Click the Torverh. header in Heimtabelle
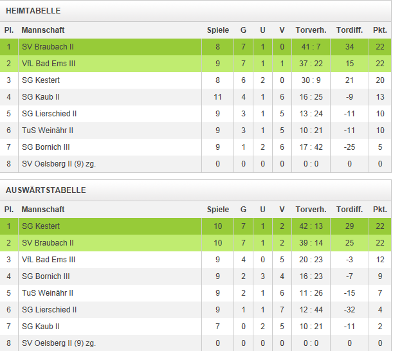This screenshot has width=393, height=351. [x=311, y=30]
